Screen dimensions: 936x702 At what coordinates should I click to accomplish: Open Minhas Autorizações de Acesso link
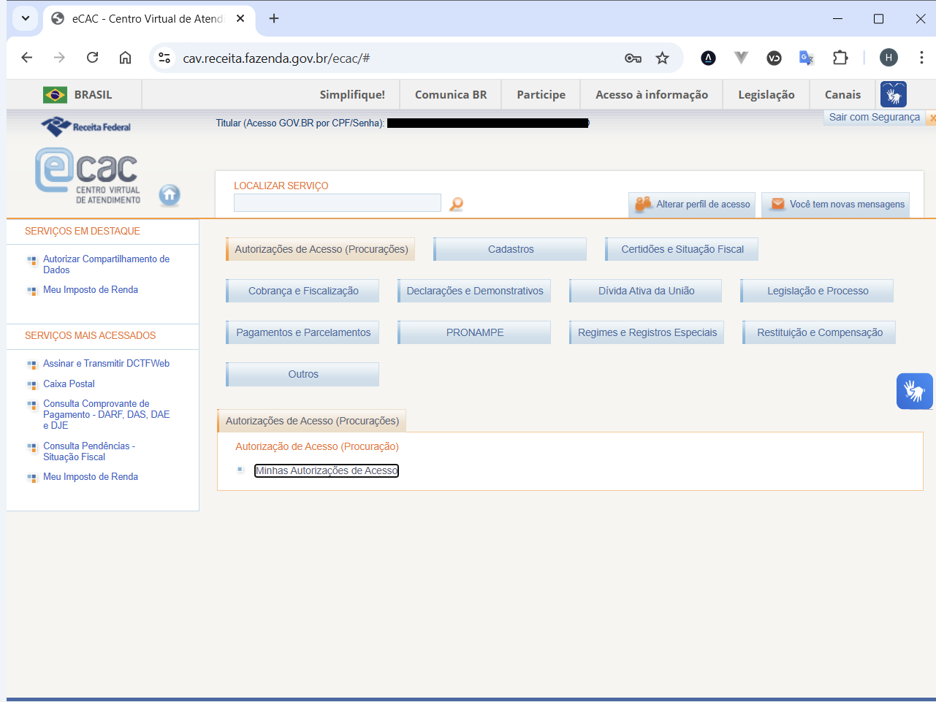[326, 470]
